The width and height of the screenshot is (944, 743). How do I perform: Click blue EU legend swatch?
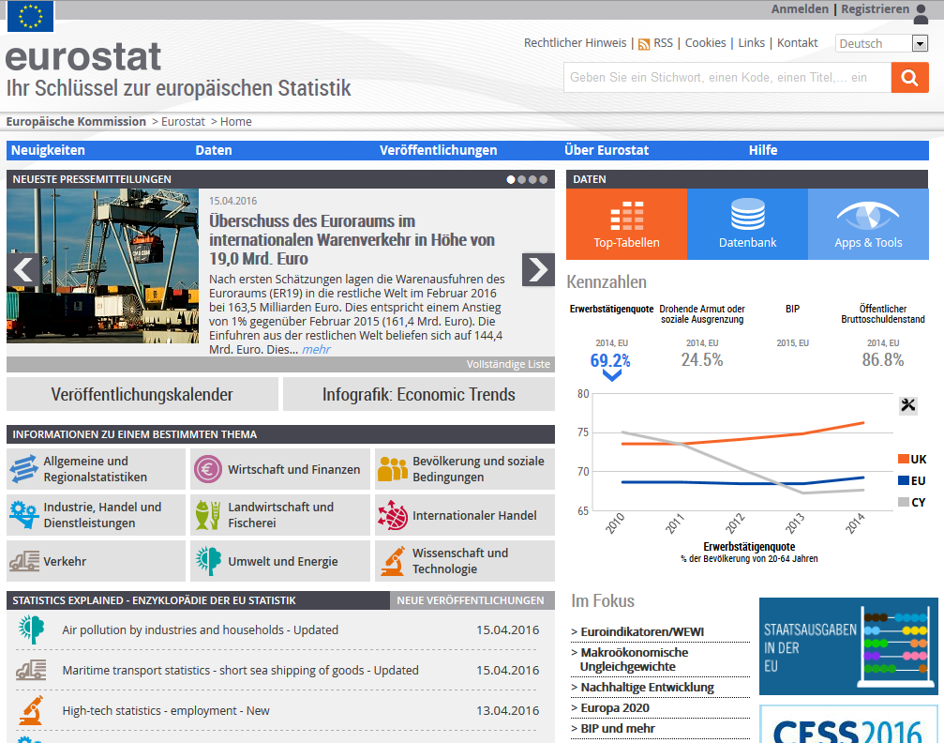pos(903,480)
